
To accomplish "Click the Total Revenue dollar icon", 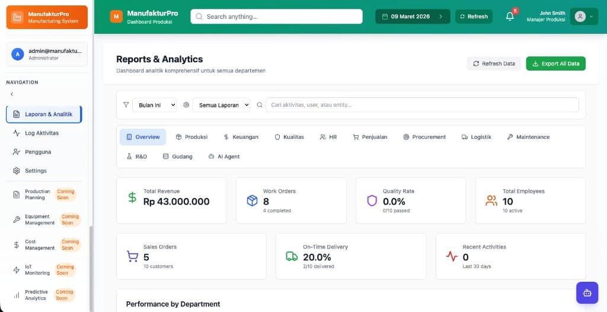I will tap(132, 198).
